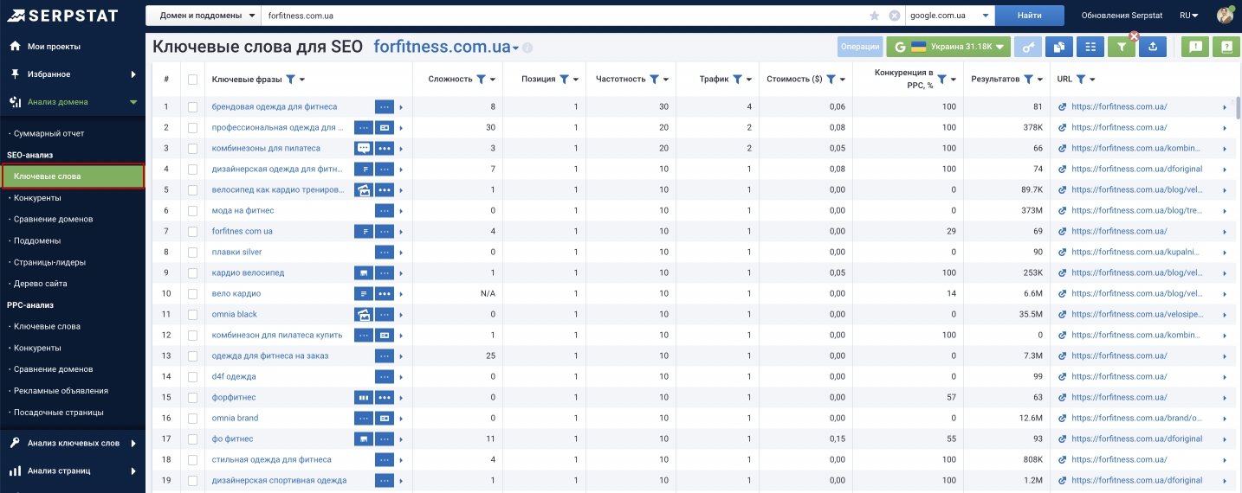Open the help book question icon
The height and width of the screenshot is (493, 1242).
[1226, 48]
